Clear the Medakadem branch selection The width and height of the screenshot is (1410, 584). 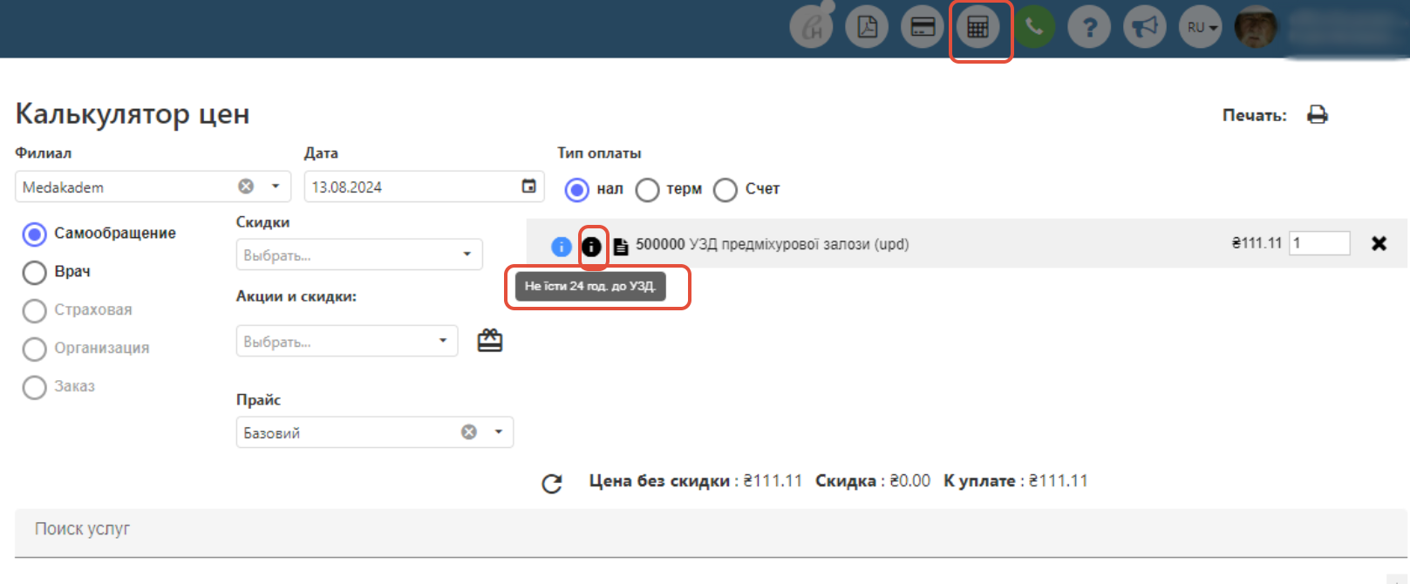[x=246, y=187]
